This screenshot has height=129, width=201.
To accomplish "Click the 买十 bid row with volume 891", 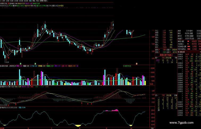I will [164, 47].
